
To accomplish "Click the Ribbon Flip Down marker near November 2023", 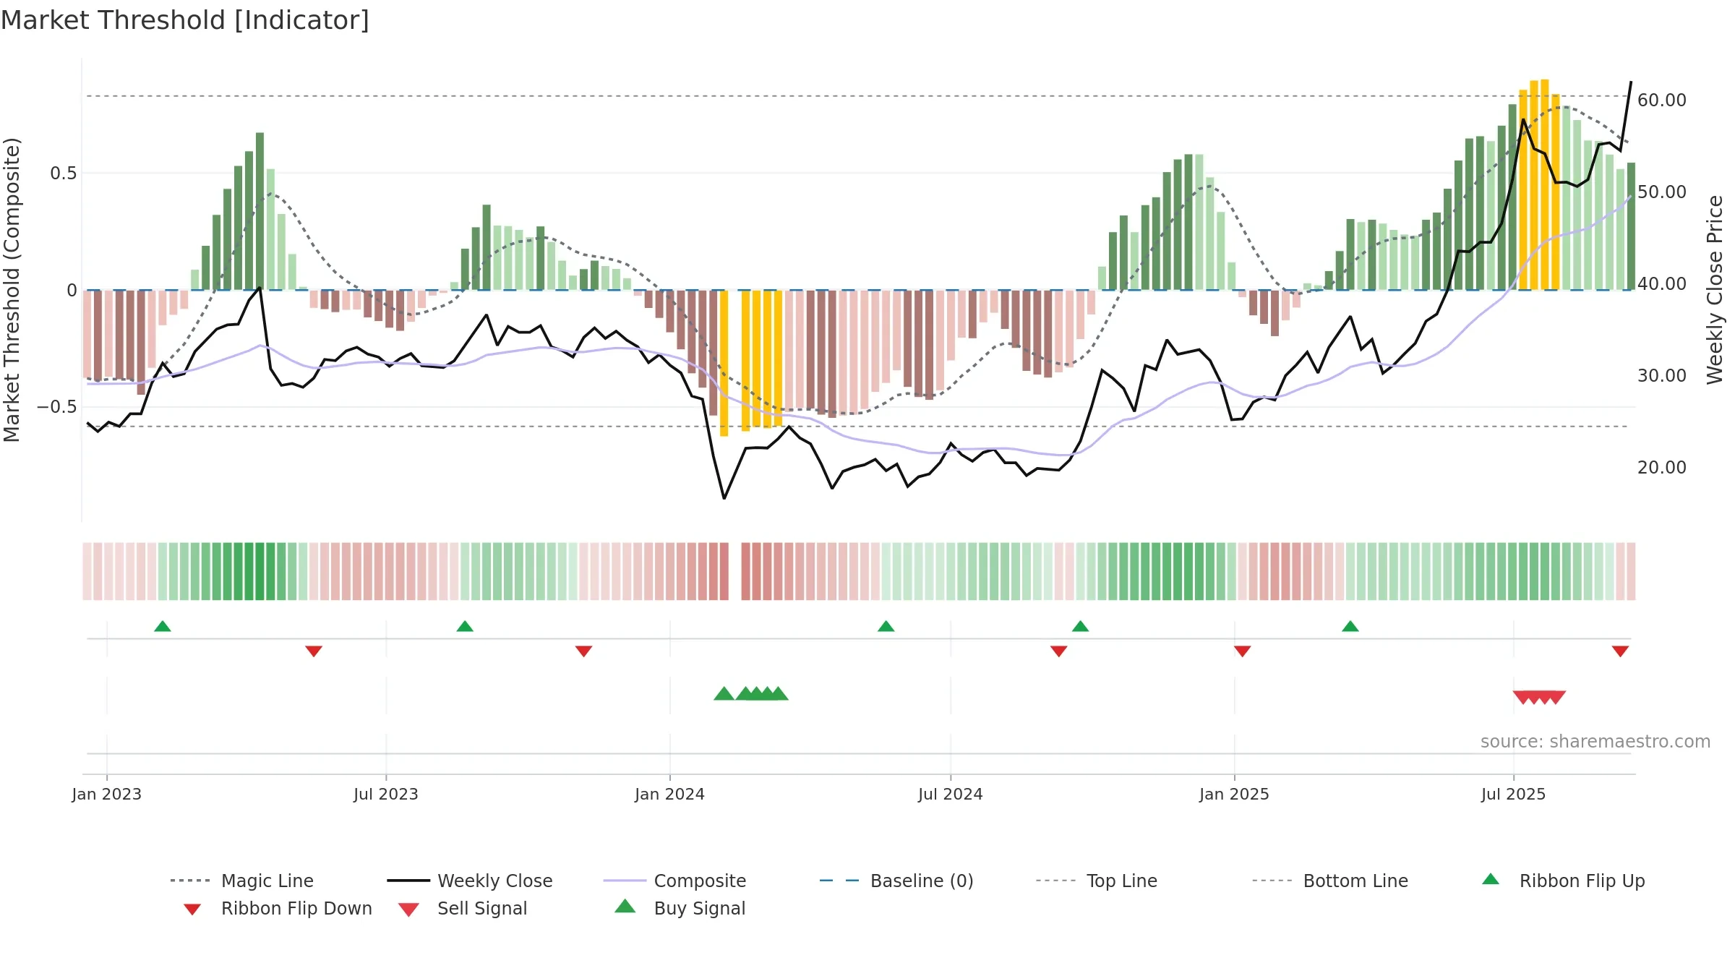I will (x=584, y=651).
